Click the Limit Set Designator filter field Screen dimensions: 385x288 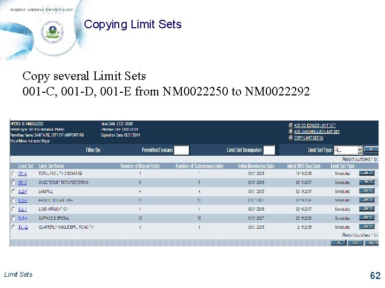pyautogui.click(x=269, y=150)
